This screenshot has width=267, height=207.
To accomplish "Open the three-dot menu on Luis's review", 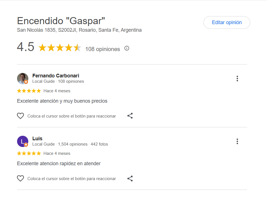I will pos(237,141).
